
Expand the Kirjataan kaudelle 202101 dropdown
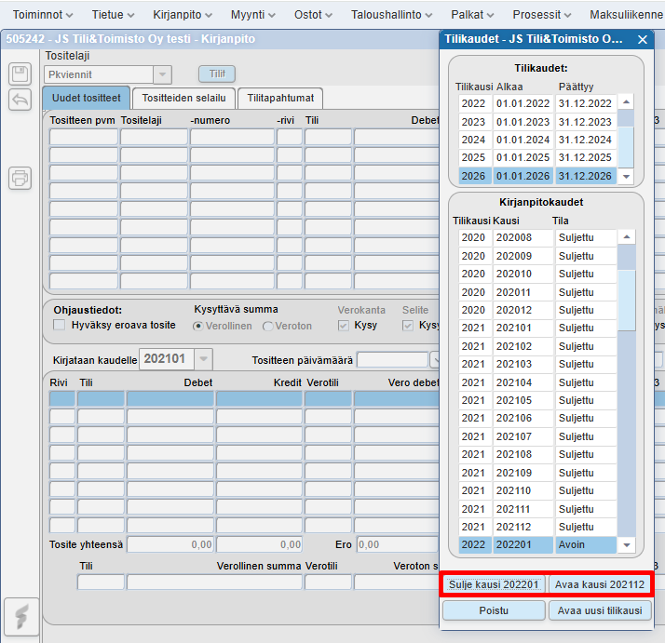(201, 359)
